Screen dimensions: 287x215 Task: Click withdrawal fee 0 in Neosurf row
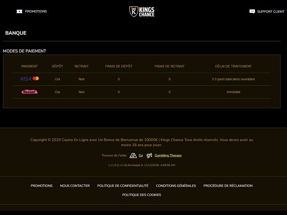(x=169, y=92)
